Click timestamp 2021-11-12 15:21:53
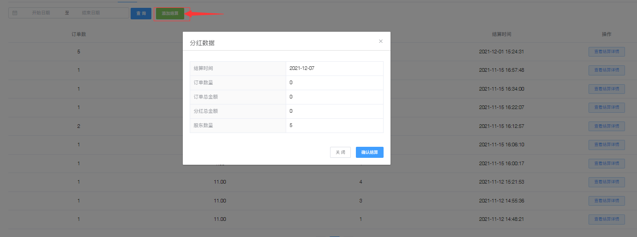This screenshot has height=237, width=637. pyautogui.click(x=501, y=182)
